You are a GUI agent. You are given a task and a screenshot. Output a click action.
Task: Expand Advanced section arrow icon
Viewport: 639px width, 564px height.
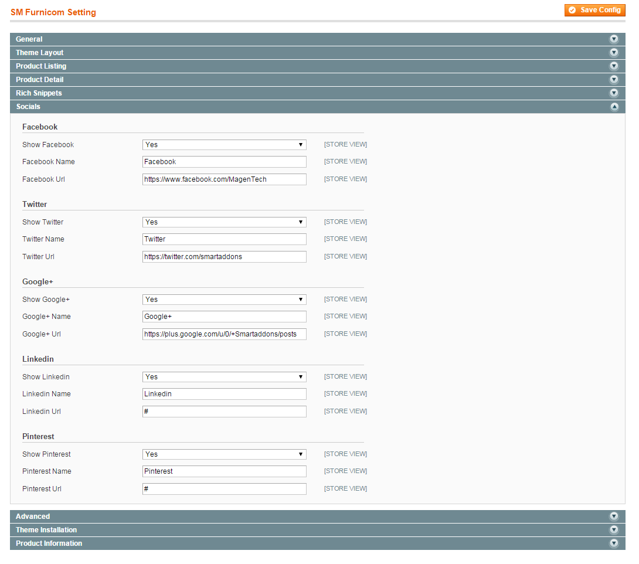pyautogui.click(x=614, y=517)
